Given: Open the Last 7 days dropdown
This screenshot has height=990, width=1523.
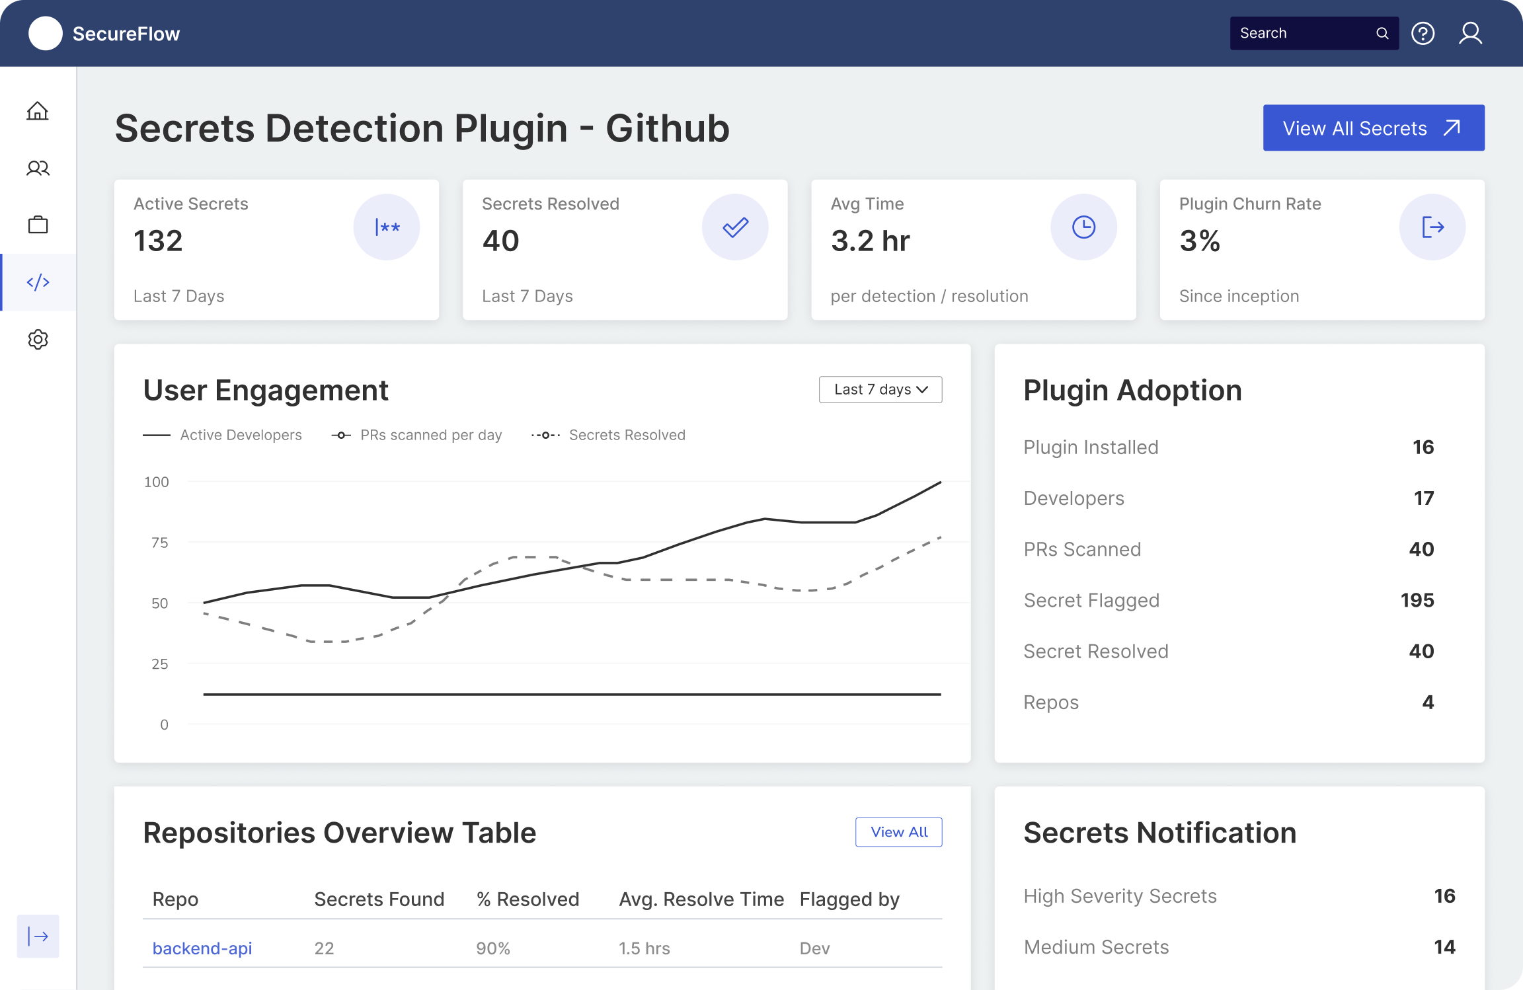Looking at the screenshot, I should [880, 389].
